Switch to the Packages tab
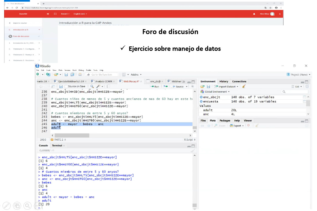 (225, 120)
